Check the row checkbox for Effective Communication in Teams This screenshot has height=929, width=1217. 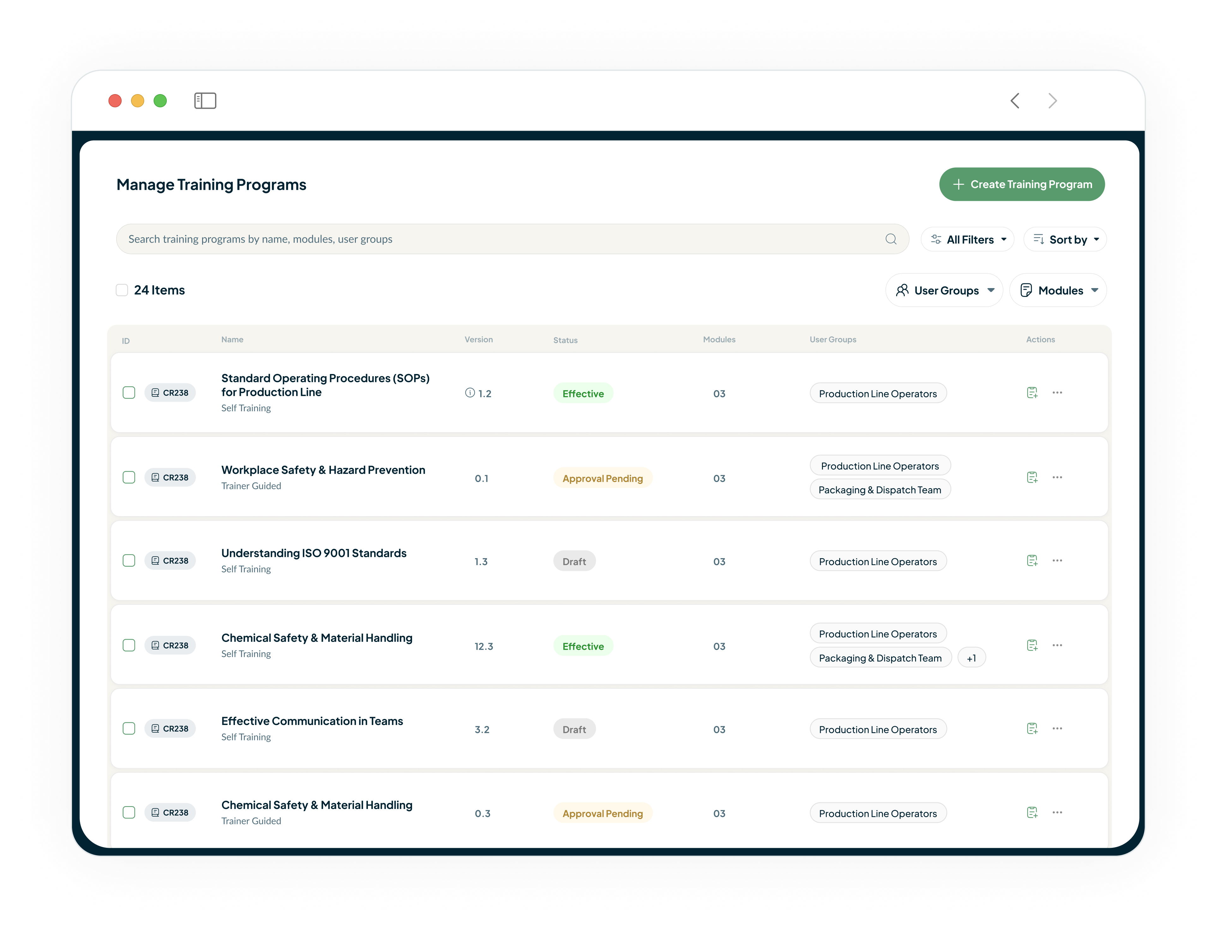pos(129,728)
